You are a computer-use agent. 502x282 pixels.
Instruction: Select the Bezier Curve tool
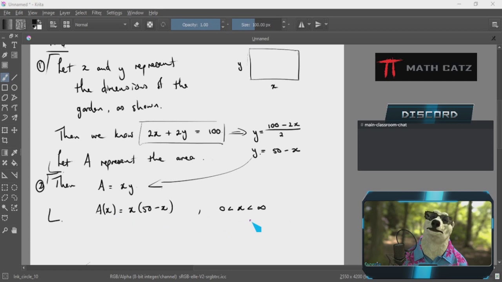5,107
